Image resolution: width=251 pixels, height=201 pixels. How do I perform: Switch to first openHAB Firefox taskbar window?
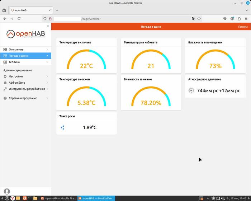pyautogui.click(x=58, y=198)
